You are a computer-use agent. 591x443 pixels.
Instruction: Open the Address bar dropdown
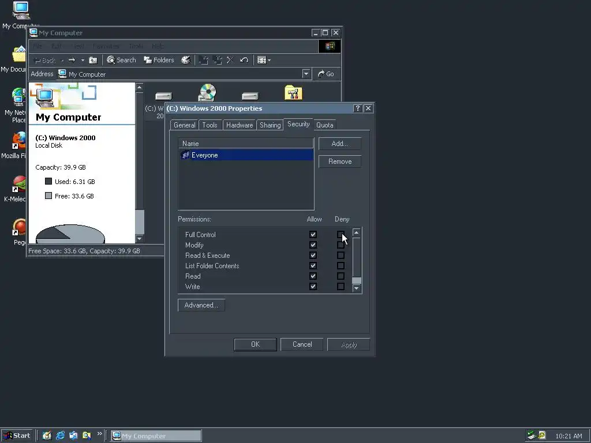click(x=306, y=74)
